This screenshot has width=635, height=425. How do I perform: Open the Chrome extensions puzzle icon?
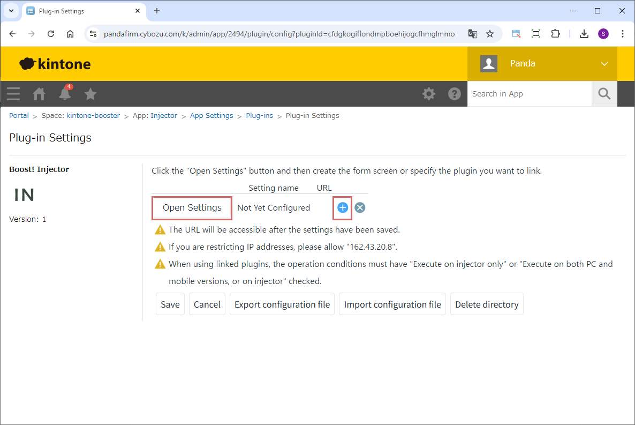[x=555, y=34]
